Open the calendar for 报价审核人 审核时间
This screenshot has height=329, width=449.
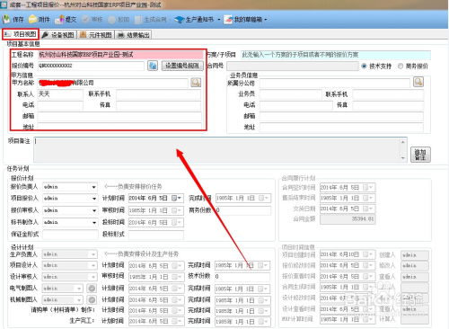pos(176,210)
